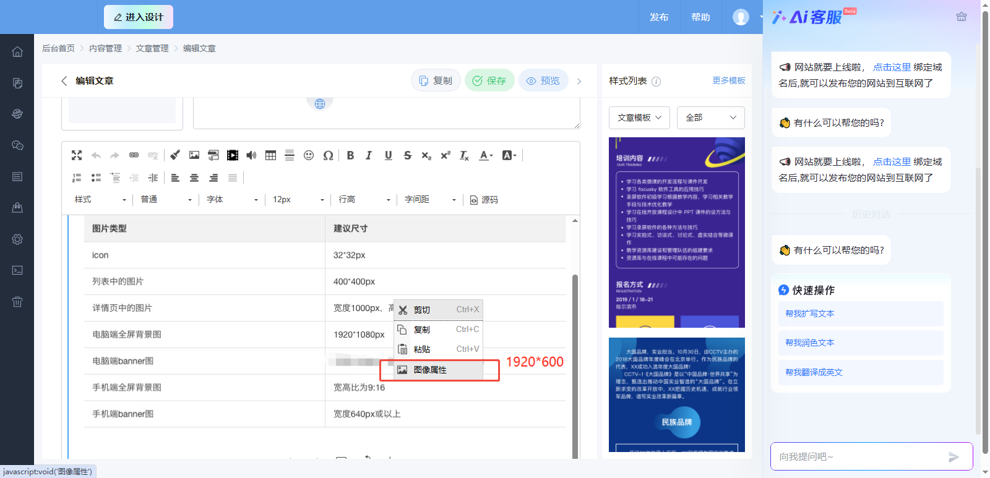The height and width of the screenshot is (478, 990).
Task: Select the 培训内容 purple template thumbnail
Action: coord(677,233)
